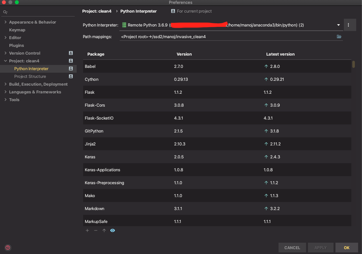
Task: Click the CANCEL button
Action: [292, 248]
